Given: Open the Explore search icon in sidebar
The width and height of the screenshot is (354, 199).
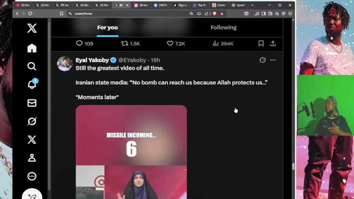Looking at the screenshot, I should (x=32, y=66).
